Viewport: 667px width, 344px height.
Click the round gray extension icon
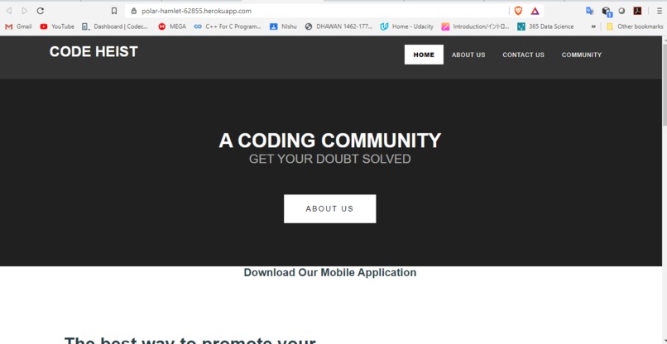621,11
